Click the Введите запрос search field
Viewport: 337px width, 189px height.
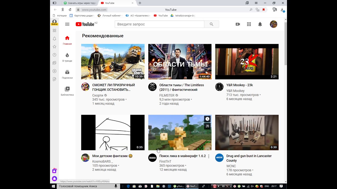coord(160,24)
